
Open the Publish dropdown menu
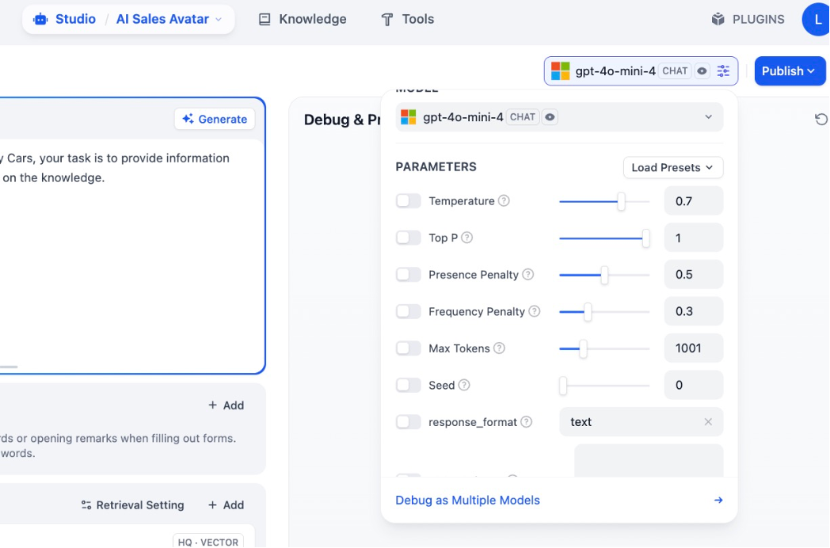point(790,71)
